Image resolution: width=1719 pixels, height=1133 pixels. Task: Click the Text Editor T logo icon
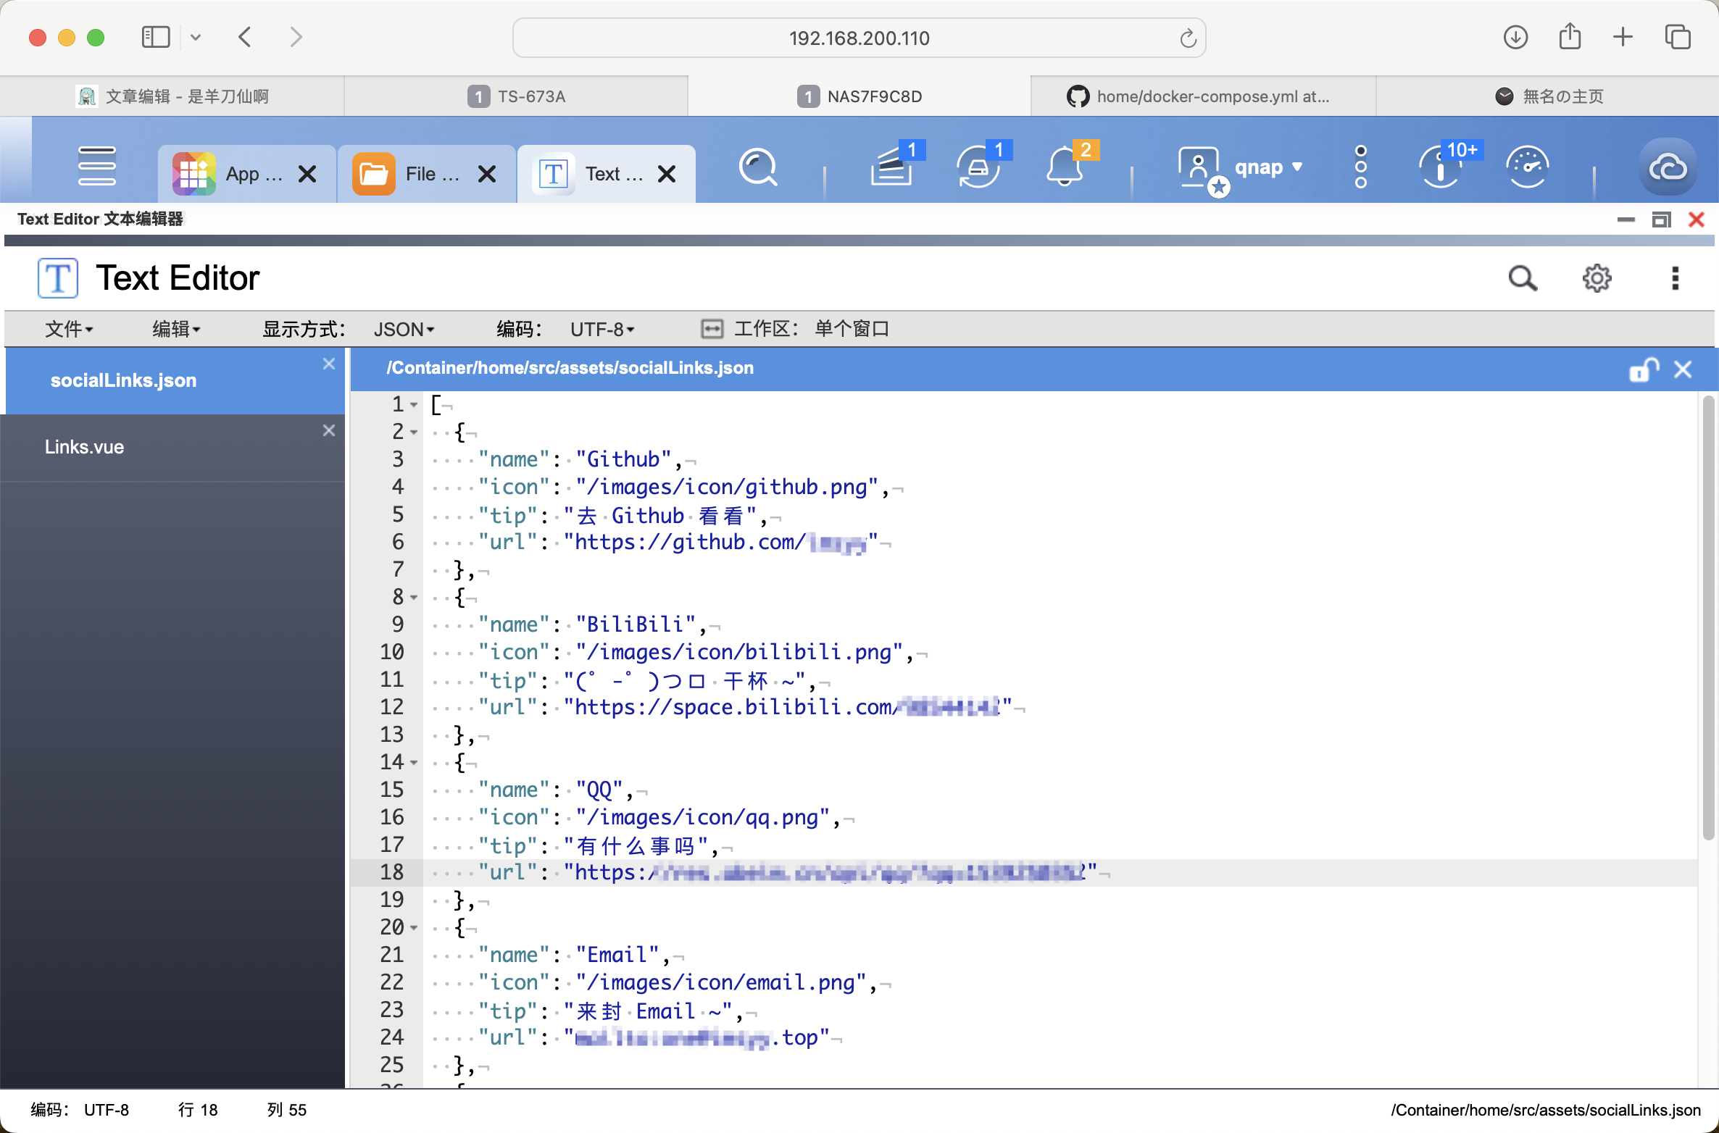click(57, 278)
